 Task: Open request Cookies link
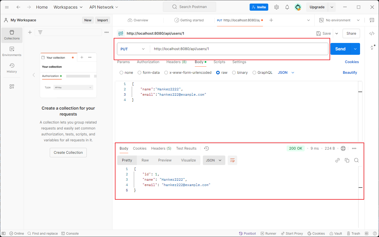pyautogui.click(x=352, y=62)
